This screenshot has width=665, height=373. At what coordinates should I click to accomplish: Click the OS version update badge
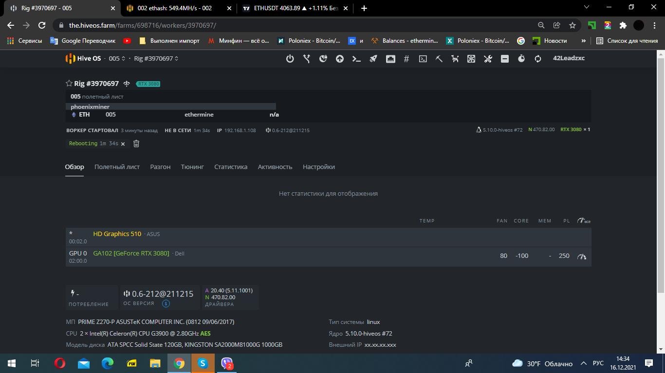tap(166, 304)
